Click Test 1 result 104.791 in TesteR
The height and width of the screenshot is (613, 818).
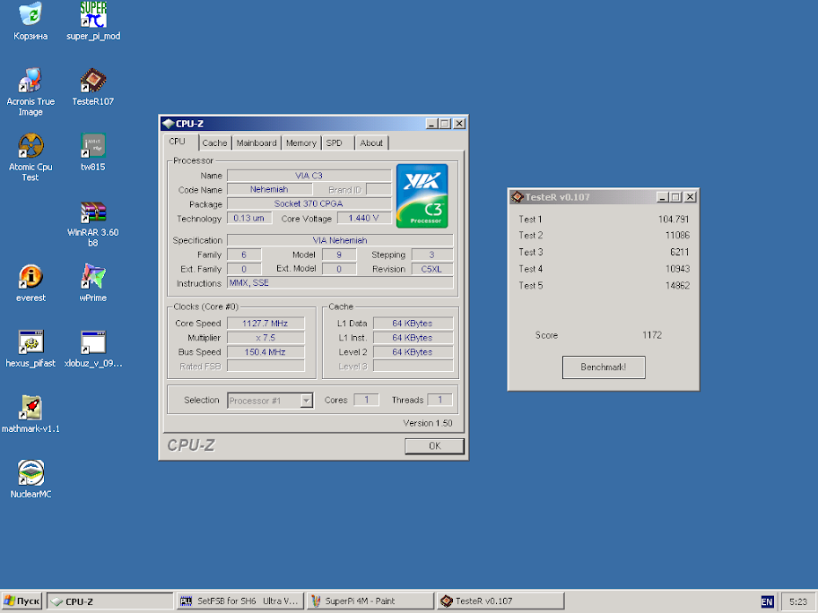tap(674, 220)
